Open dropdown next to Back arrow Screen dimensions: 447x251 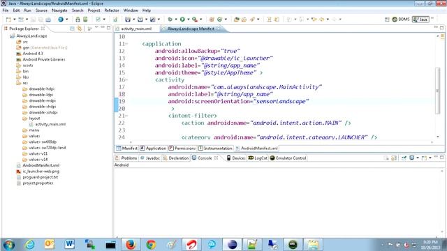click(x=328, y=20)
